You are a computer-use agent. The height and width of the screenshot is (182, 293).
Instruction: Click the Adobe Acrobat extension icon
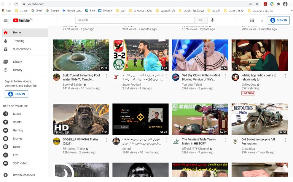click(x=265, y=4)
